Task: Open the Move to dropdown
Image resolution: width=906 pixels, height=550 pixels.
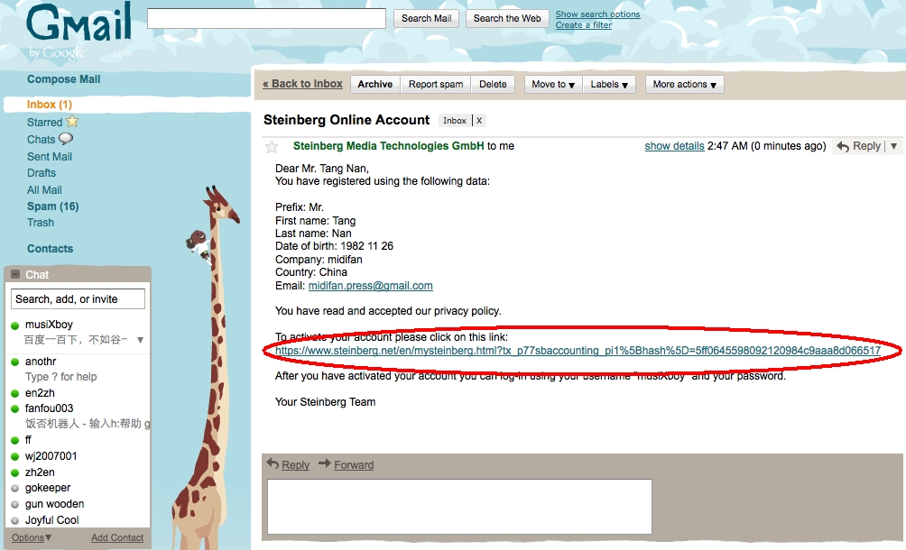Action: click(553, 84)
